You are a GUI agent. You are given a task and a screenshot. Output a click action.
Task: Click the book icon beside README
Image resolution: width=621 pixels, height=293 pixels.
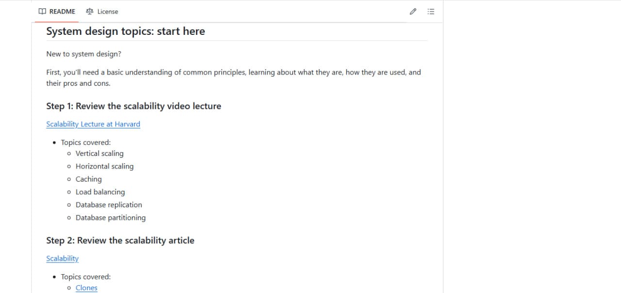point(42,12)
